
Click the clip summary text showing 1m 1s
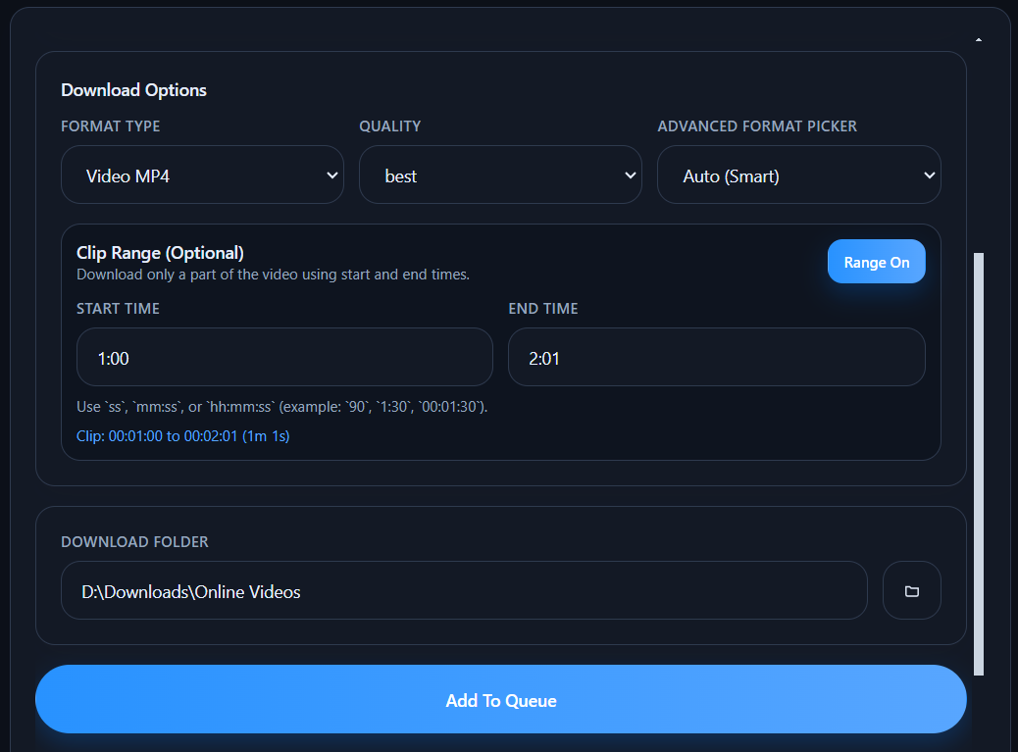pyautogui.click(x=182, y=435)
